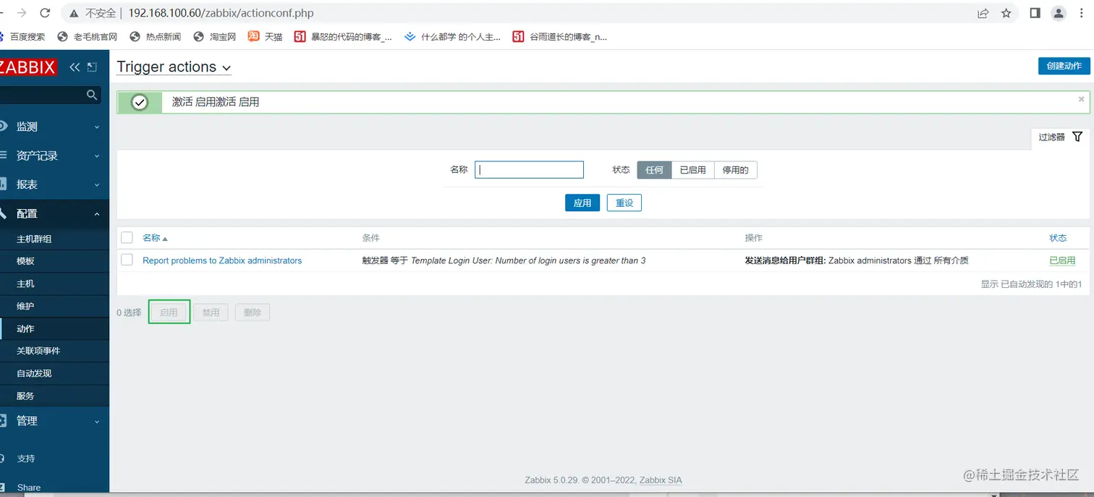Screen dimensions: 1094x497
Task: Toggle the 已启用 status link
Action: pos(1062,260)
